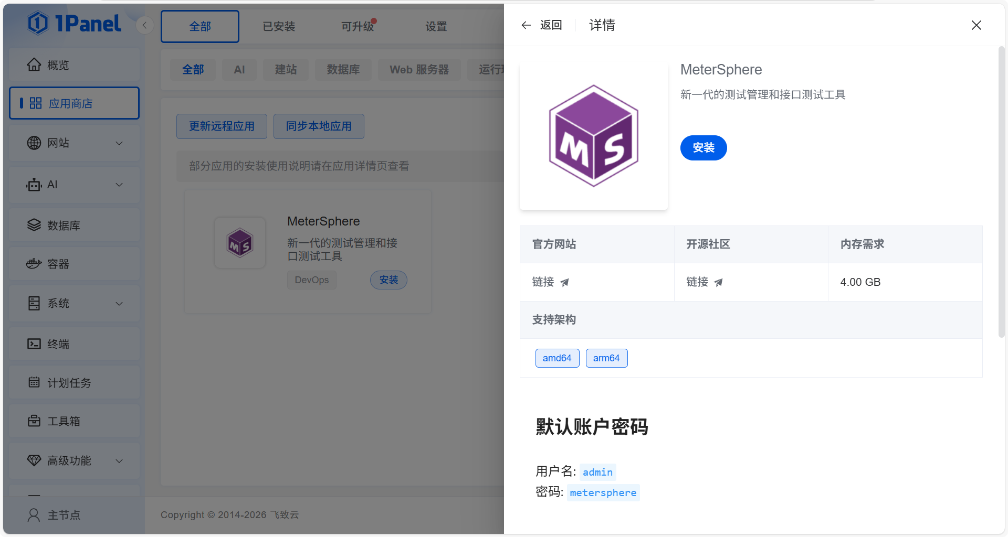
Task: Open the 终端 terminal page
Action: tap(74, 344)
